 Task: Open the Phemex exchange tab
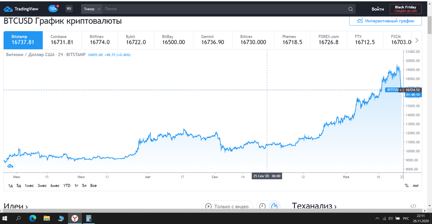(292, 40)
